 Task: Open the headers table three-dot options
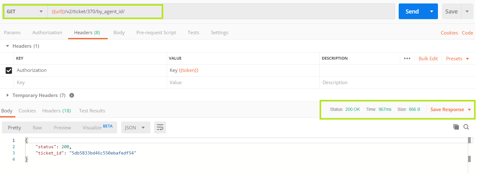pyautogui.click(x=407, y=58)
